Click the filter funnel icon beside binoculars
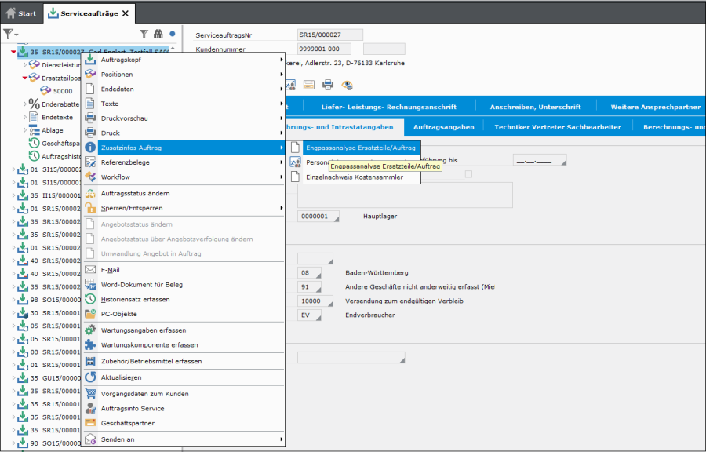 (144, 34)
